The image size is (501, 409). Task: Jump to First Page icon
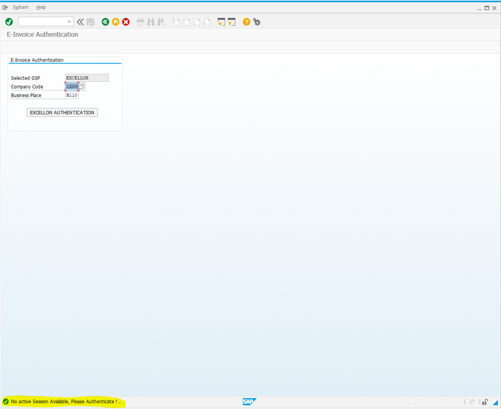coord(176,22)
